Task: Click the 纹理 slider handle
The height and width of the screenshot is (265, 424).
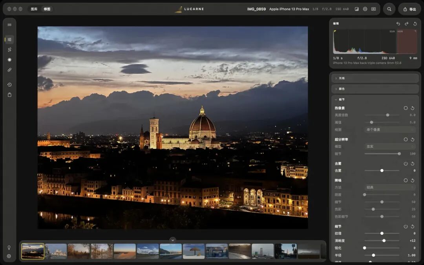Action: (x=382, y=233)
